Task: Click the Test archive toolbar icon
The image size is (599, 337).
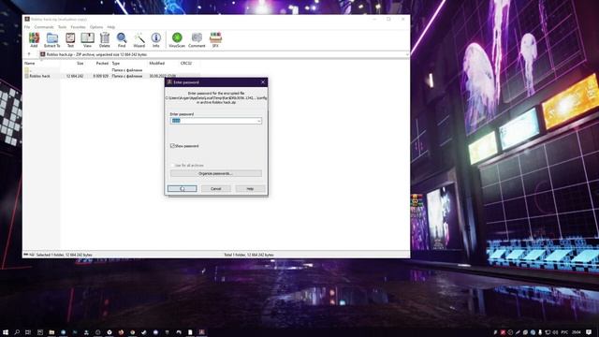Action: [70, 39]
